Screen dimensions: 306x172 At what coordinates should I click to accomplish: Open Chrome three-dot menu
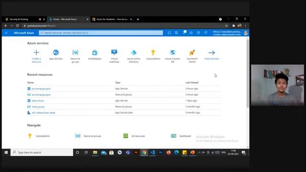pos(245,25)
